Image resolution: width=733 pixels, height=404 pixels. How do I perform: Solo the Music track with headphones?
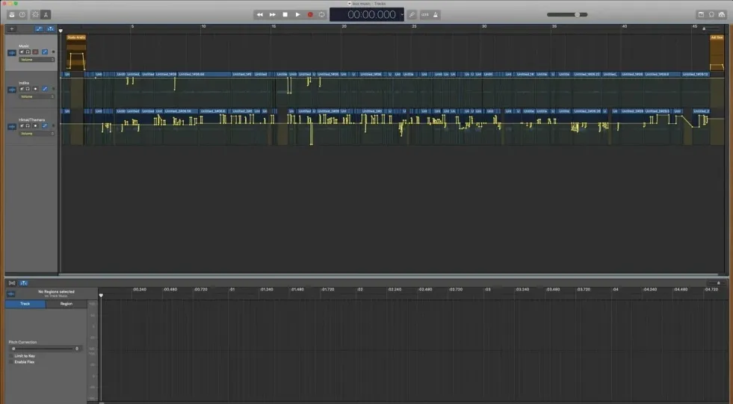point(28,52)
